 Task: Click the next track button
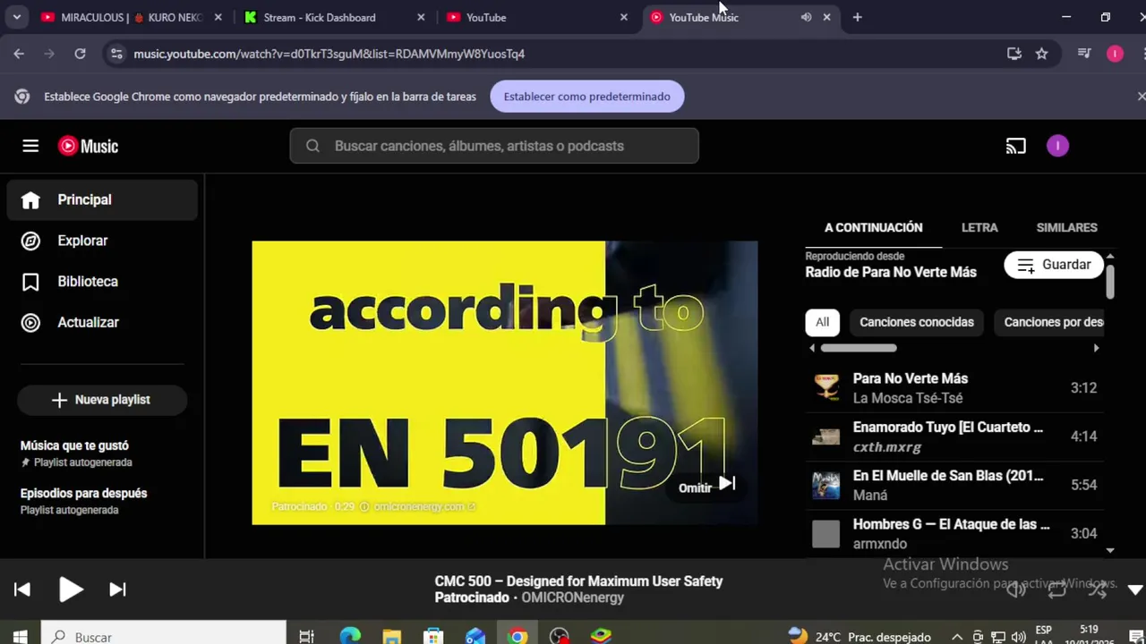[117, 589]
